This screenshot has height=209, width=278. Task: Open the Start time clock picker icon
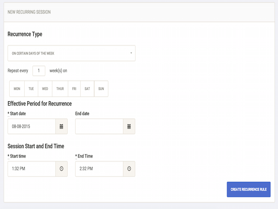(62, 169)
